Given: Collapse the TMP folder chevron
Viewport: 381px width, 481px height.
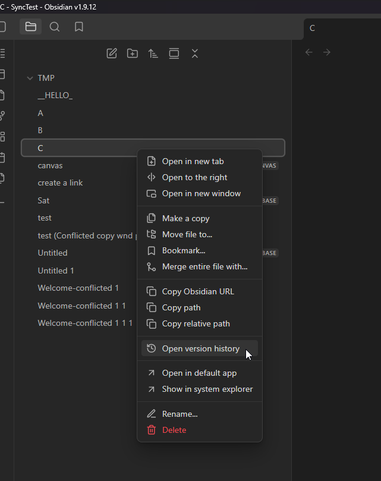Looking at the screenshot, I should coord(30,78).
